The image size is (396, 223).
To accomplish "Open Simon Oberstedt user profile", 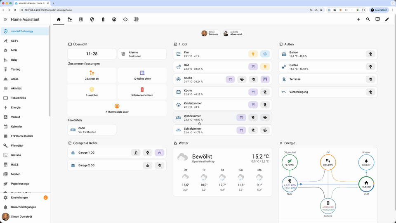I will pos(25,217).
